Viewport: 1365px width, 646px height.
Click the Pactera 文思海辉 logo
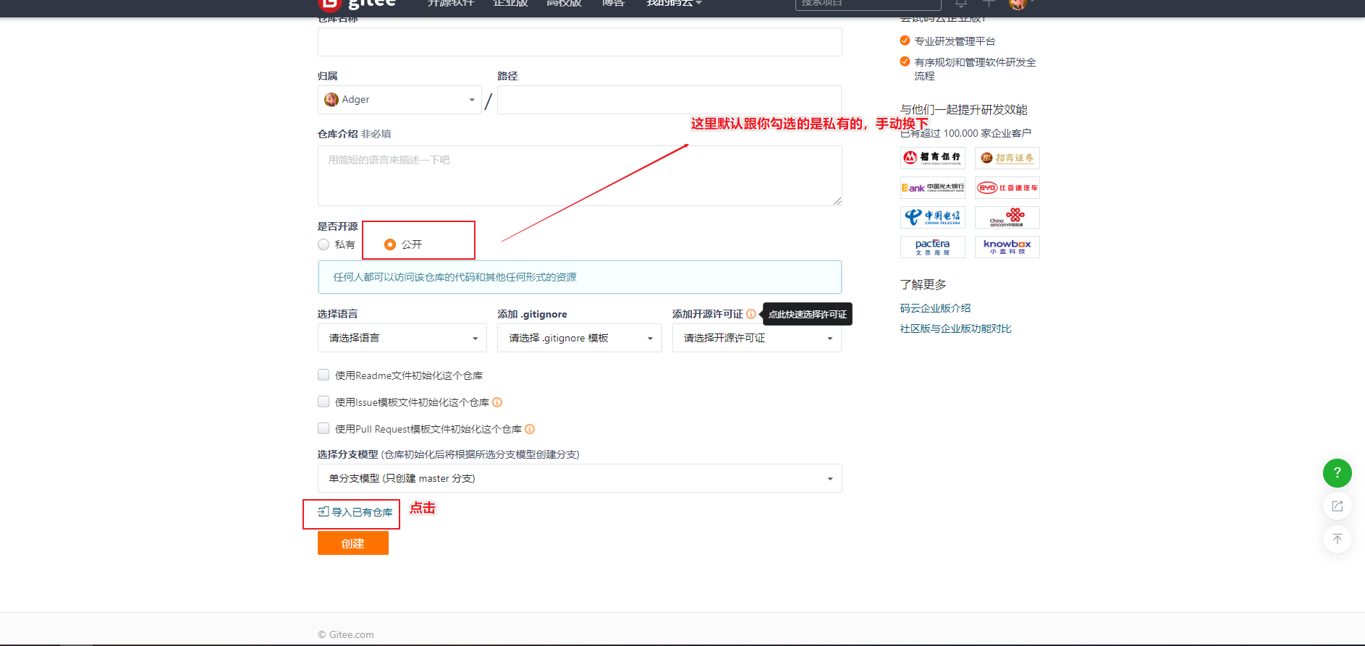click(x=932, y=247)
